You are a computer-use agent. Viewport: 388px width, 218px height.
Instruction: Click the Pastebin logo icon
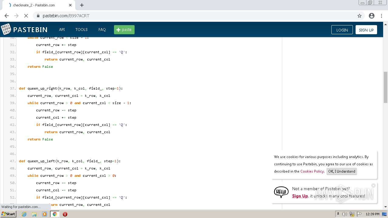pos(6,29)
